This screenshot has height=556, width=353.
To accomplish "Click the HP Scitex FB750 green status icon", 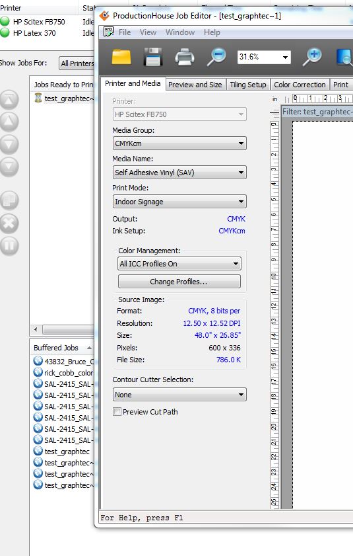I will [x=5, y=21].
